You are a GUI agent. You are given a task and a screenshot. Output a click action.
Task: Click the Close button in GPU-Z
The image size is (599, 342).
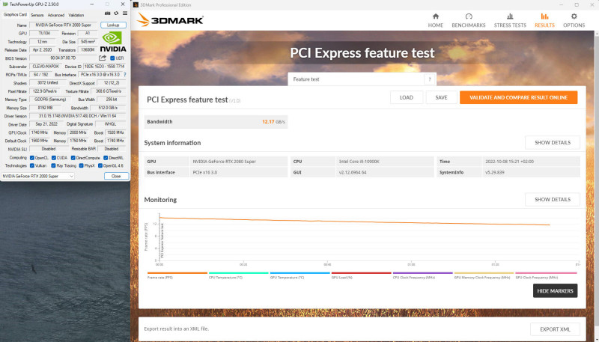[x=116, y=176]
